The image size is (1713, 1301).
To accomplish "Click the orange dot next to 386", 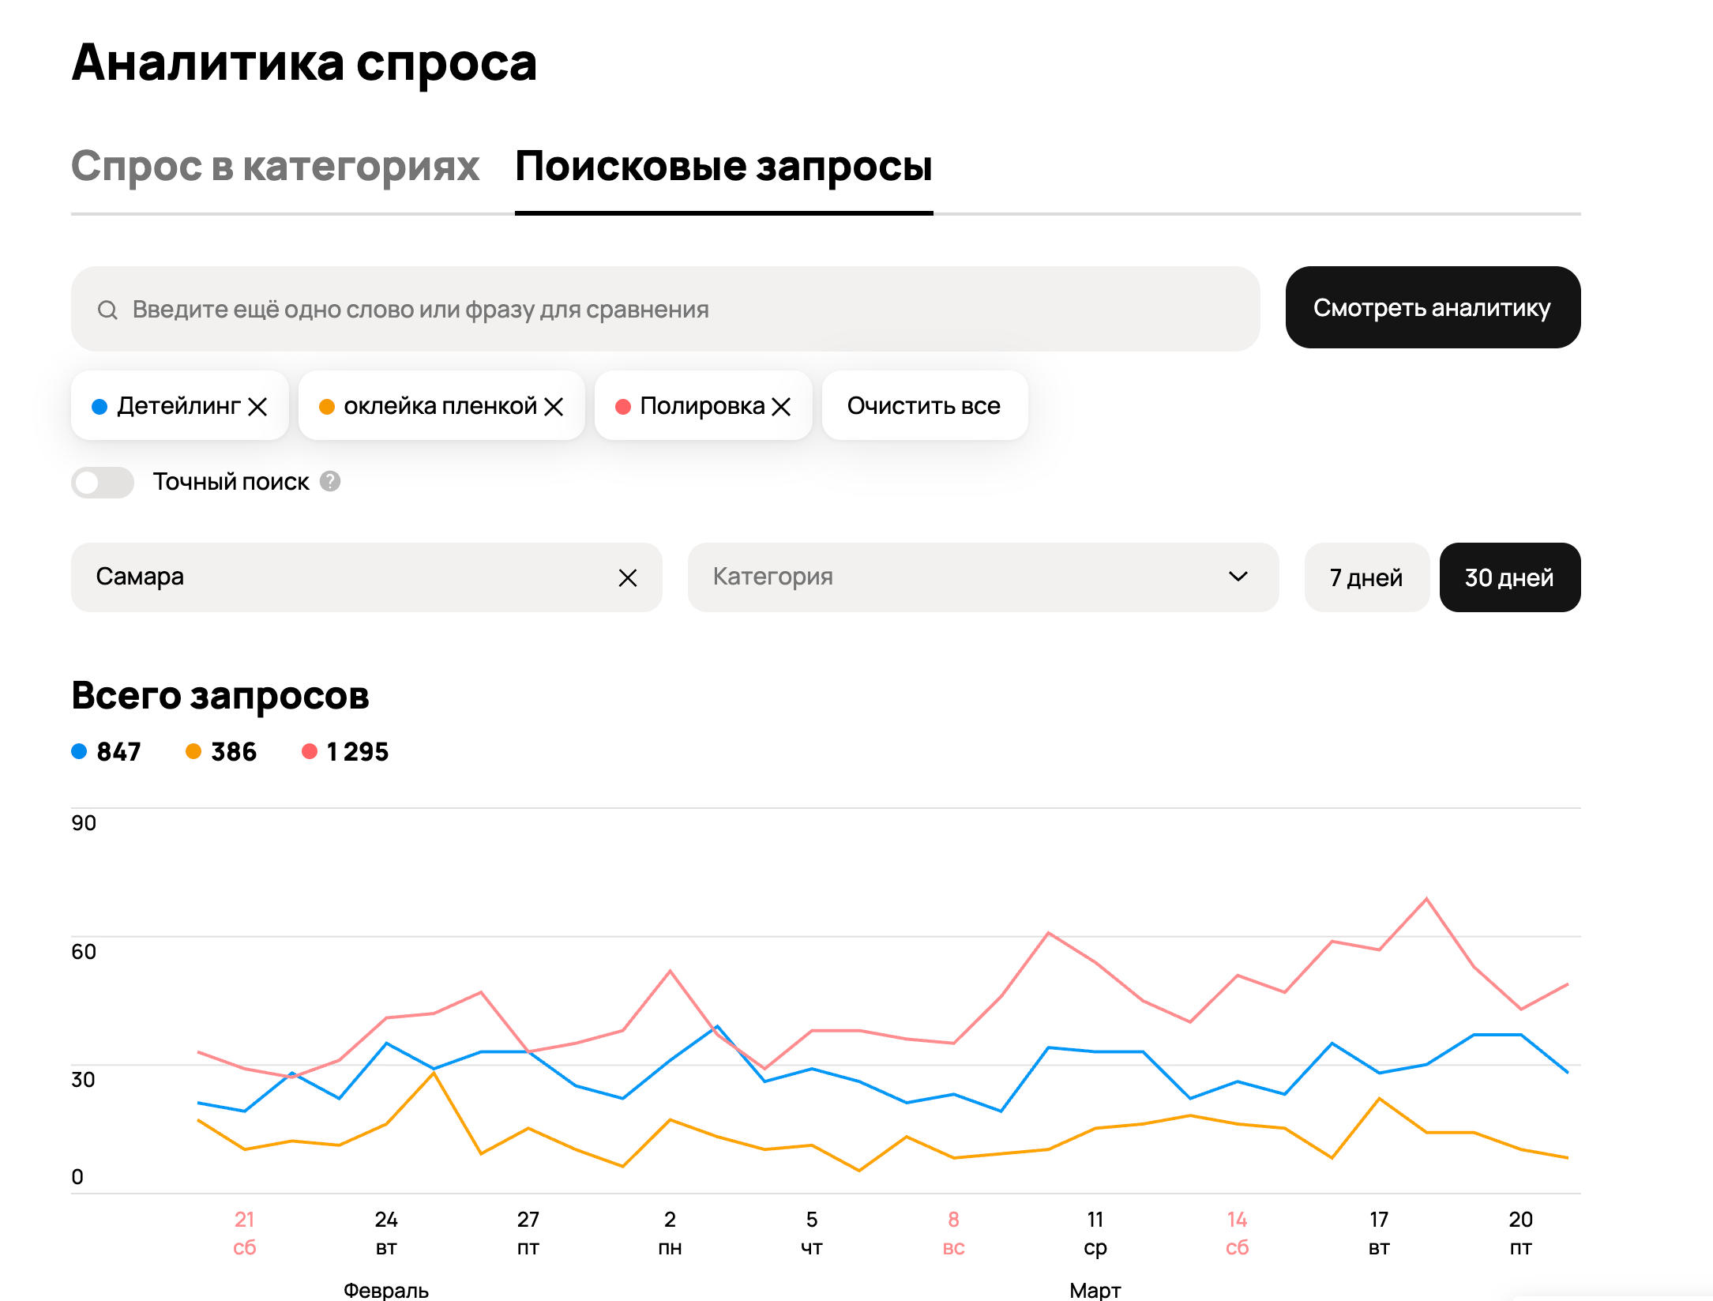I will 193,751.
